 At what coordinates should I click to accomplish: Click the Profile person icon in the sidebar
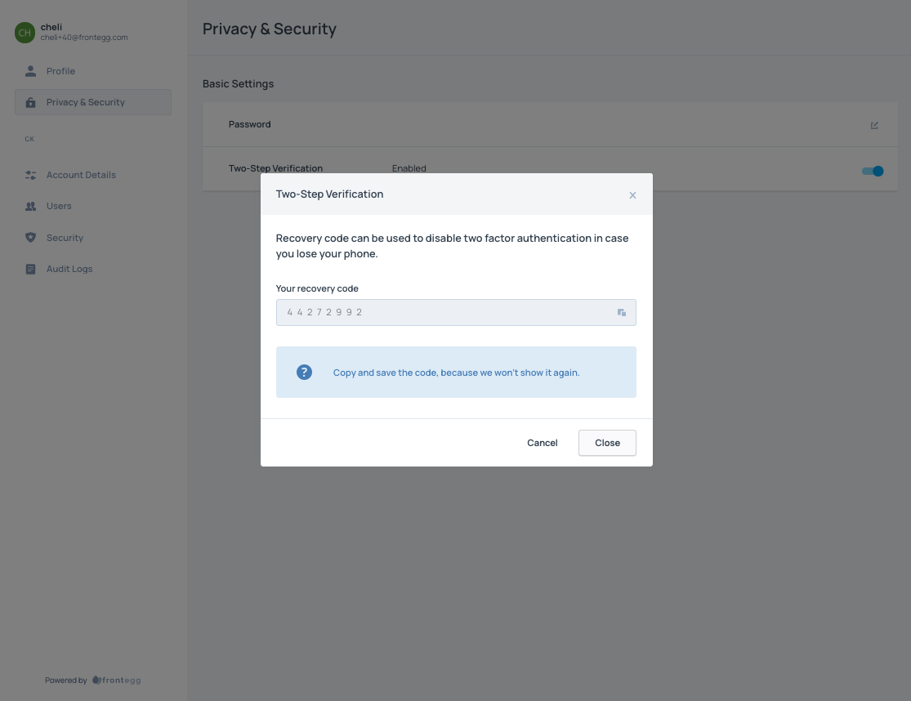(x=31, y=71)
